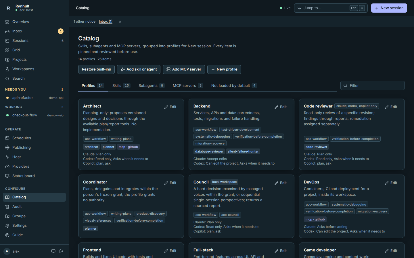Edit the Coordinator profile
Viewport: 414px width, 258px height.
[170, 183]
